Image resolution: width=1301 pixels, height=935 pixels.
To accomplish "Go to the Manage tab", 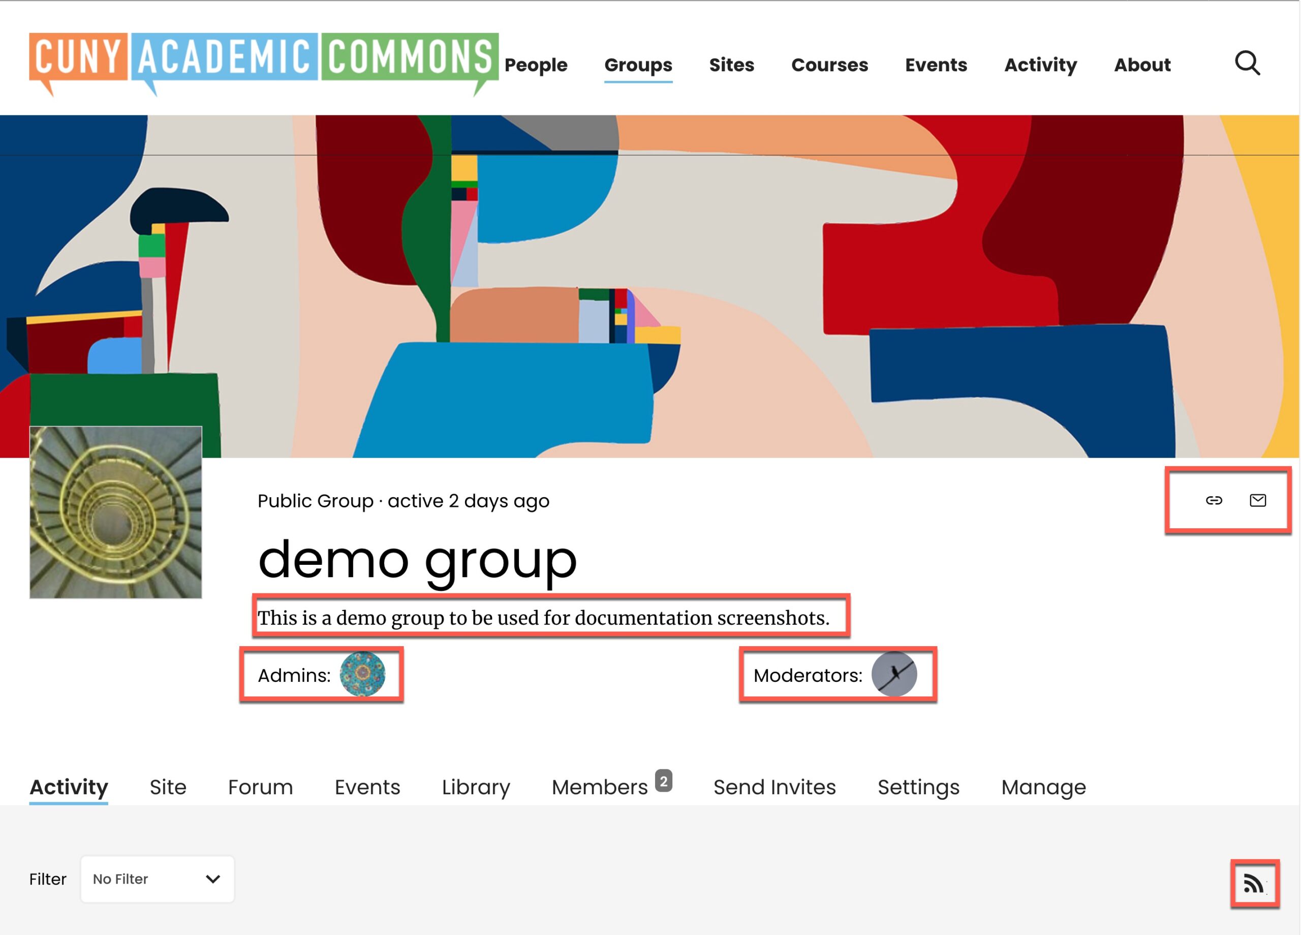I will (x=1043, y=787).
